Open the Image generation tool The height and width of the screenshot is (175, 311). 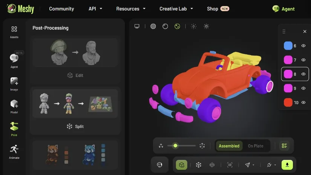[14, 84]
